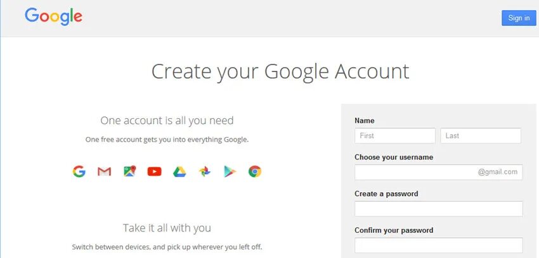The width and height of the screenshot is (539, 258).
Task: Click the Google Search G icon
Action: pyautogui.click(x=79, y=171)
